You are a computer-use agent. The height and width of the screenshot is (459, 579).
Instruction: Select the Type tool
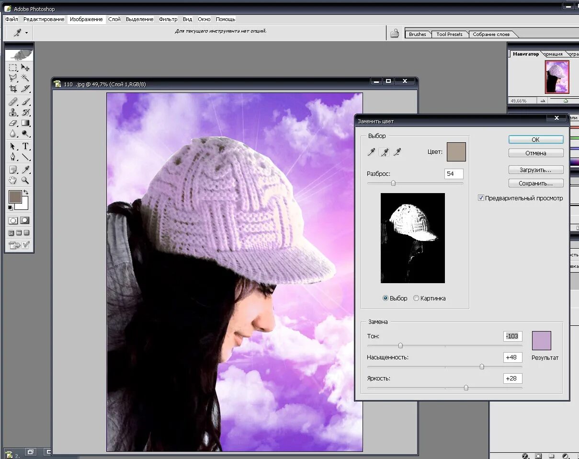coord(25,146)
